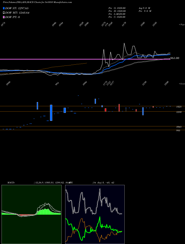Screen dimensions: 185x244
Task: Click the 'Pre L: 1320.00' low value
Action: coord(117,14)
